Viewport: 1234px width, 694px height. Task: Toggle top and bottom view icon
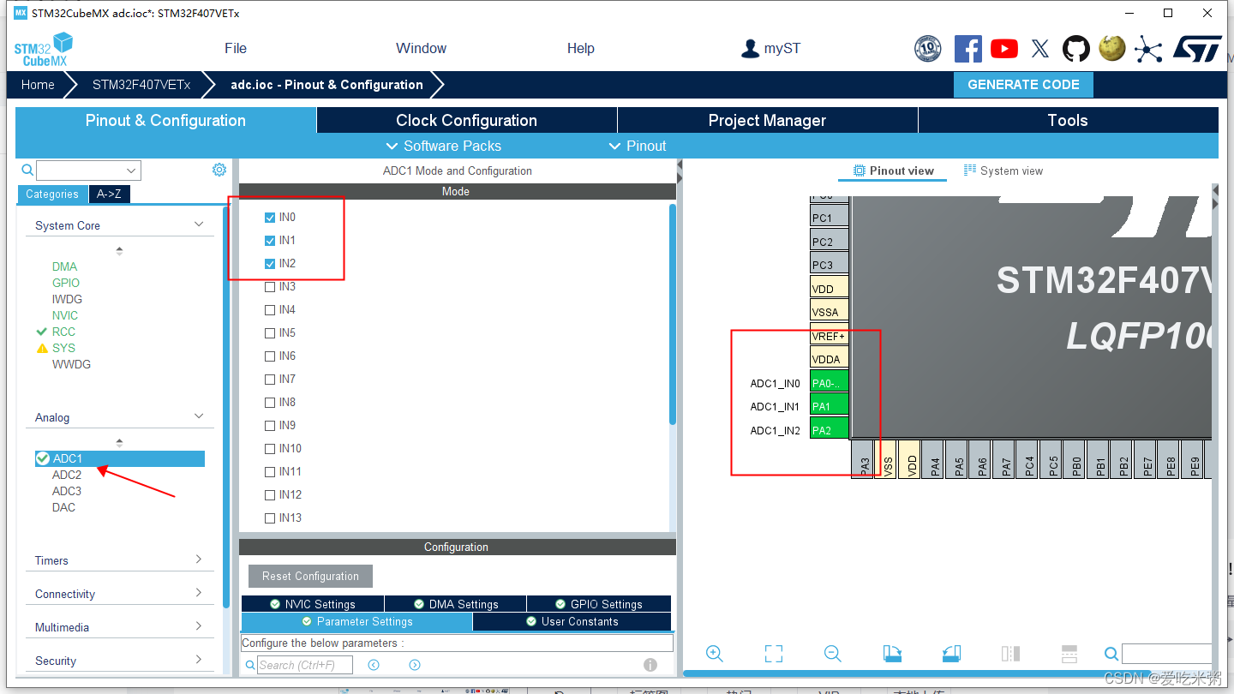1069,654
